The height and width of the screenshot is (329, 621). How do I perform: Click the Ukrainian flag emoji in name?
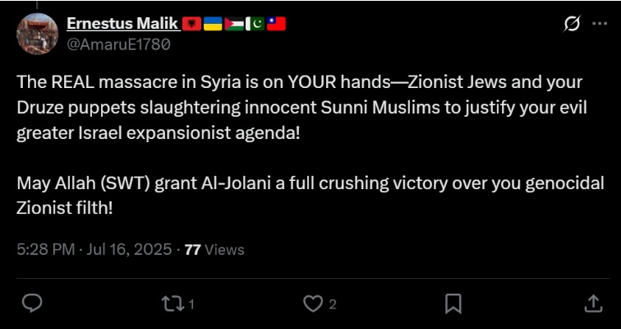[212, 24]
